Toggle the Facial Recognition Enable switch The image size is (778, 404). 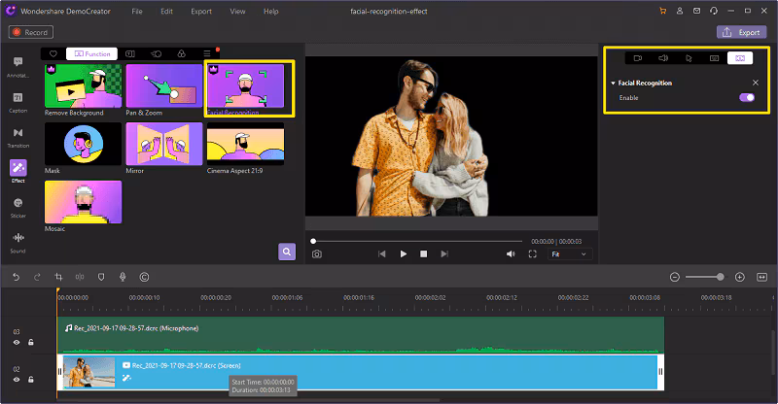(747, 98)
